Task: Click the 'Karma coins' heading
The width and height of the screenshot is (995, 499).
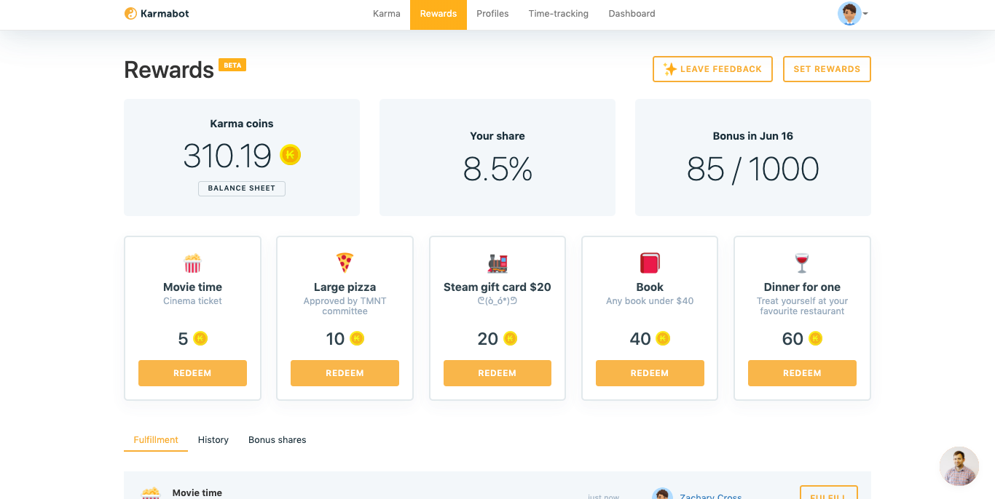Action: 242,124
